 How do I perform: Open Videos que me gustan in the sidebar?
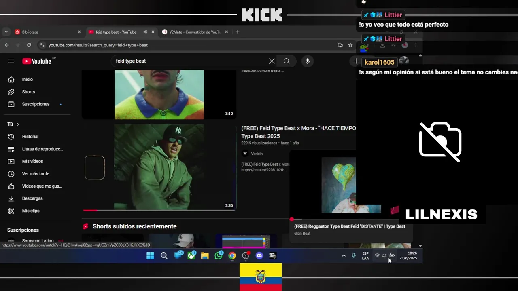(x=42, y=186)
